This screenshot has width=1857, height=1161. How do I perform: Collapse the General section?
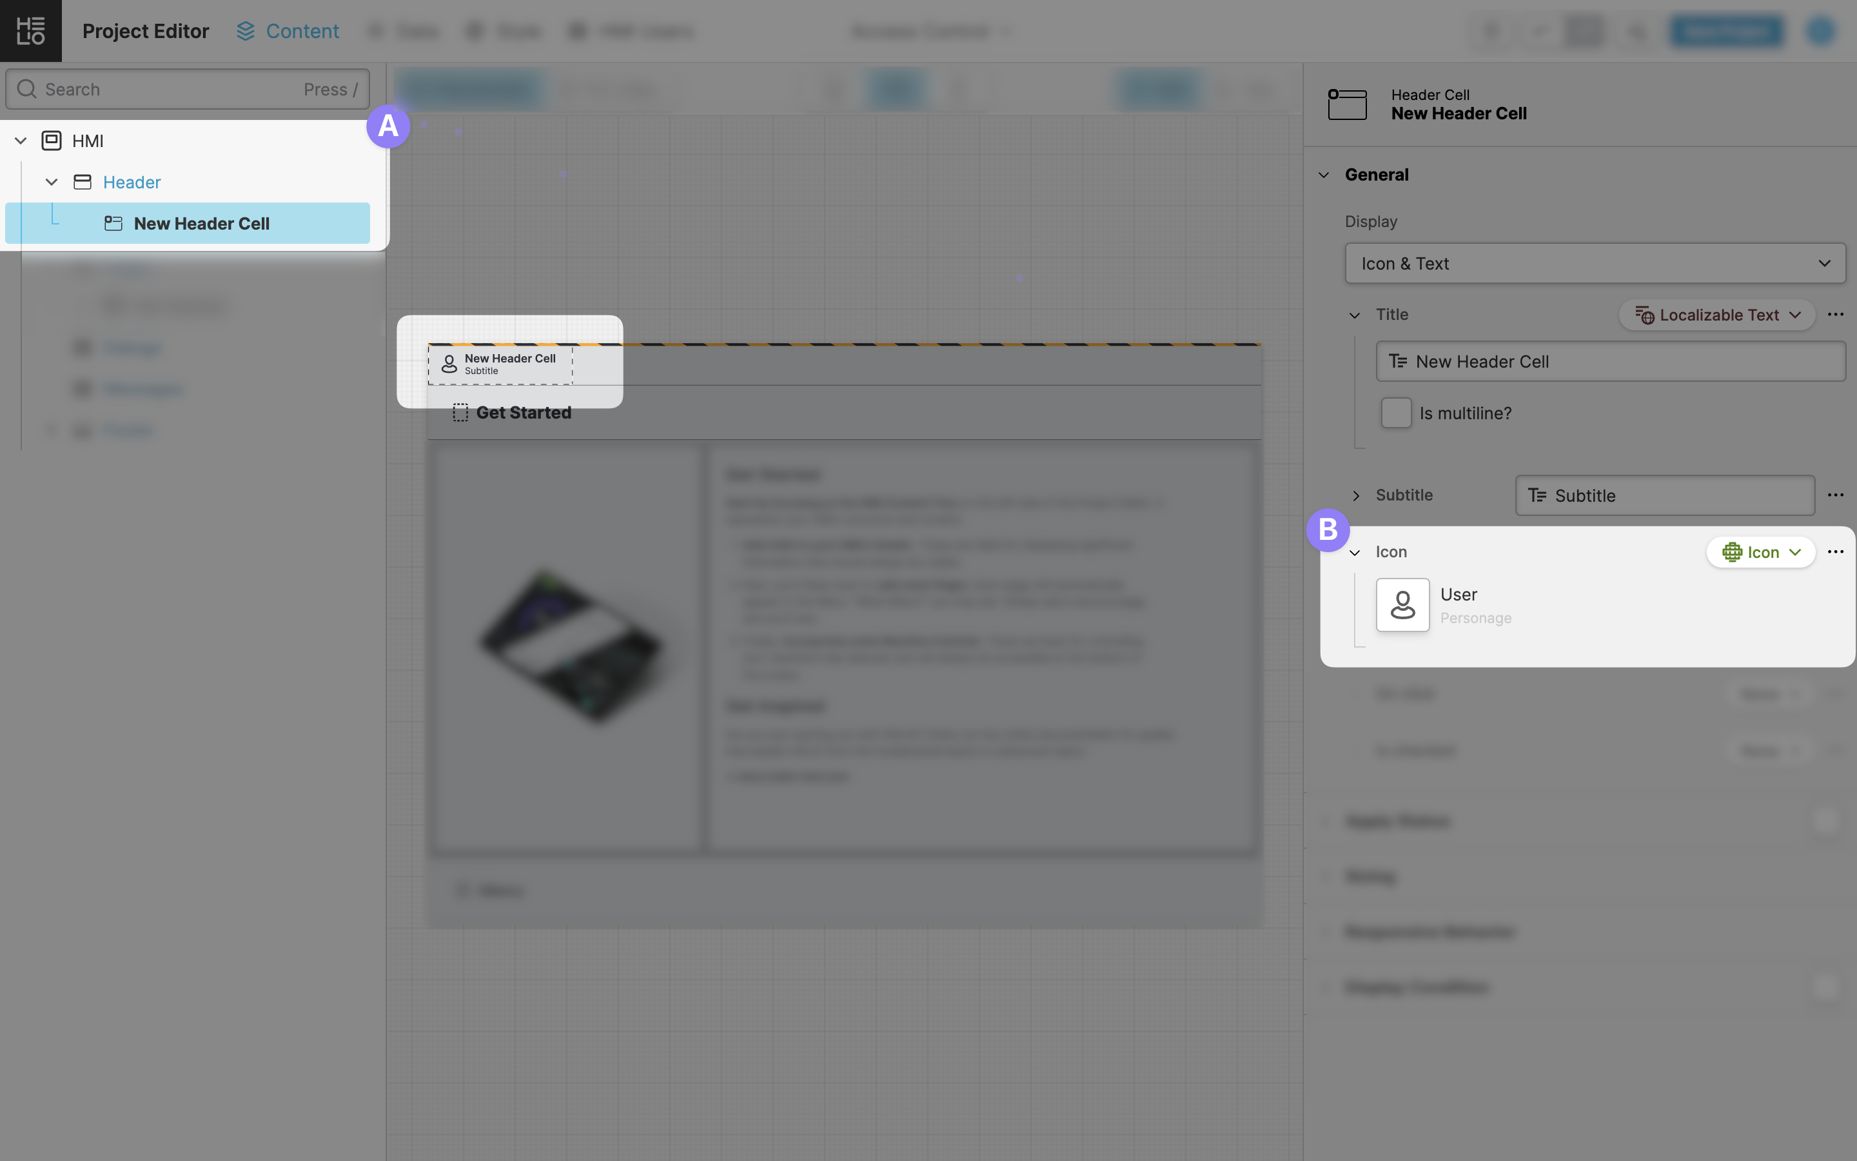click(x=1324, y=175)
